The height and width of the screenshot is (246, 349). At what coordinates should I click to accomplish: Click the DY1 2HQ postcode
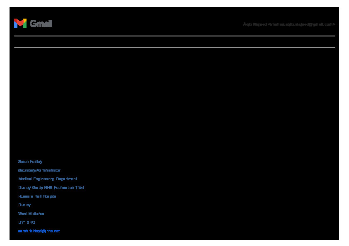(27, 222)
